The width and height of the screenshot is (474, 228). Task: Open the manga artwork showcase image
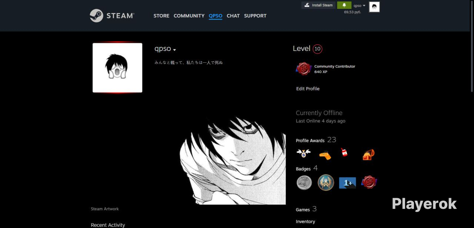click(x=233, y=160)
